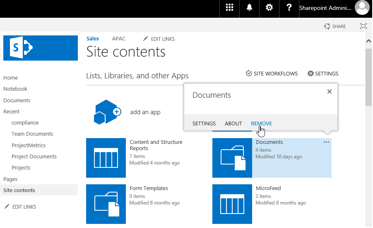373x228 pixels.
Task: Click 'Modified 10 days ago' text
Action: pos(279,157)
